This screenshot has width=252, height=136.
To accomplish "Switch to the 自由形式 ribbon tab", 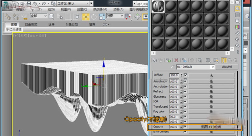I will click(31, 24).
